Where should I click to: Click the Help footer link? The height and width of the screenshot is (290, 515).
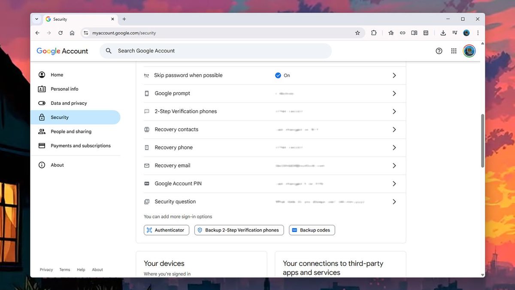81,270
